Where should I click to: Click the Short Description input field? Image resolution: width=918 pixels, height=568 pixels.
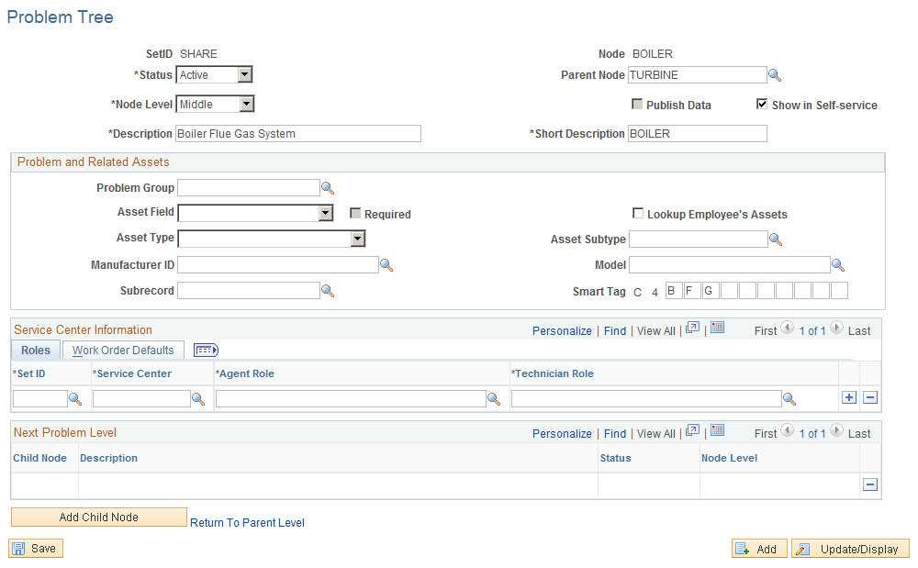[x=698, y=133]
